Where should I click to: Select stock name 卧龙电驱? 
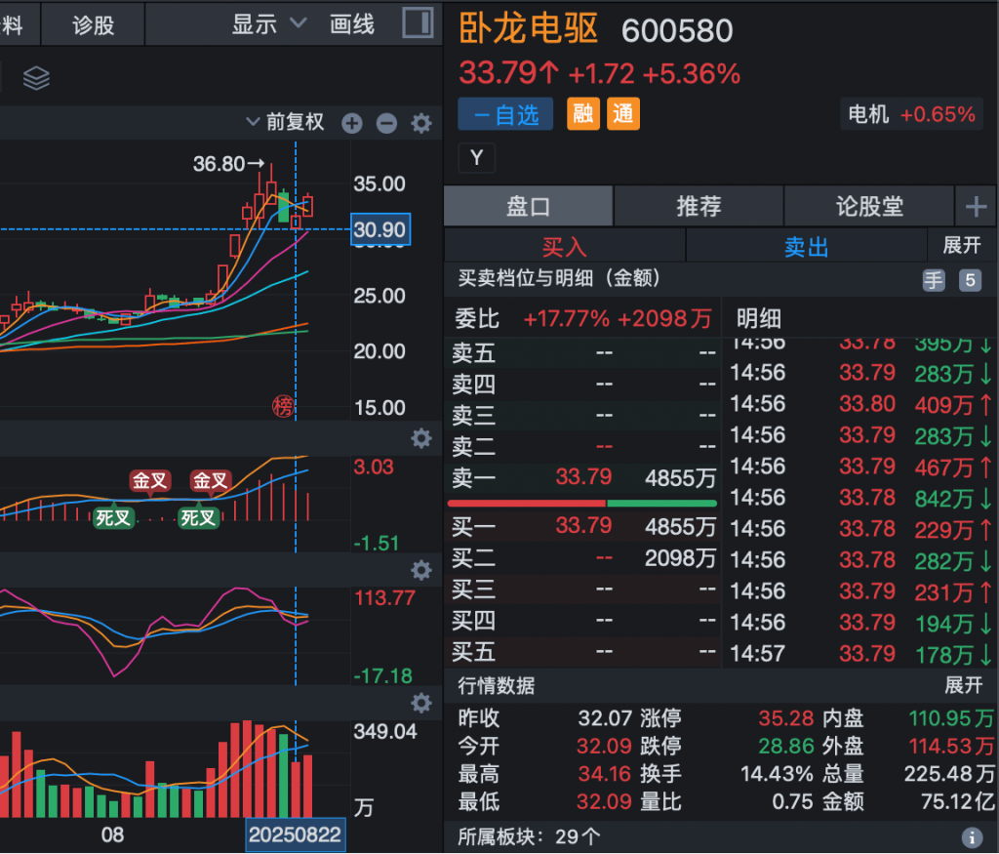pyautogui.click(x=529, y=28)
